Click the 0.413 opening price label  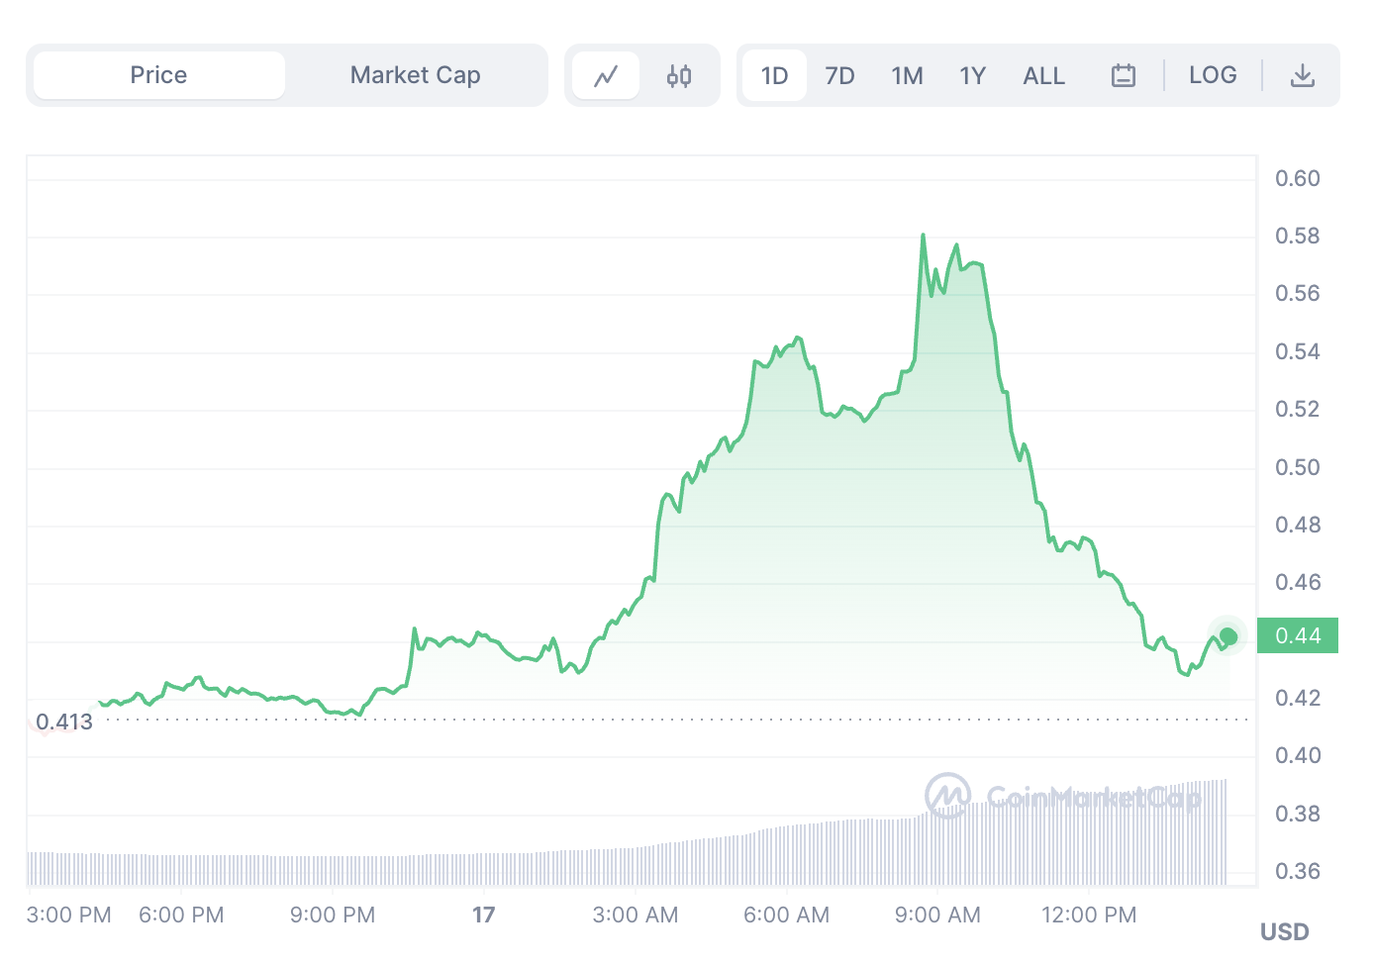pyautogui.click(x=64, y=722)
